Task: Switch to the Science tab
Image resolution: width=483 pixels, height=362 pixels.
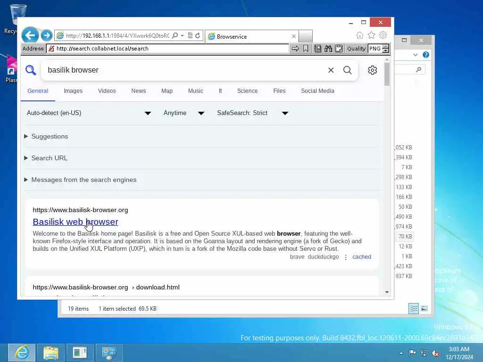Action: pos(247,91)
